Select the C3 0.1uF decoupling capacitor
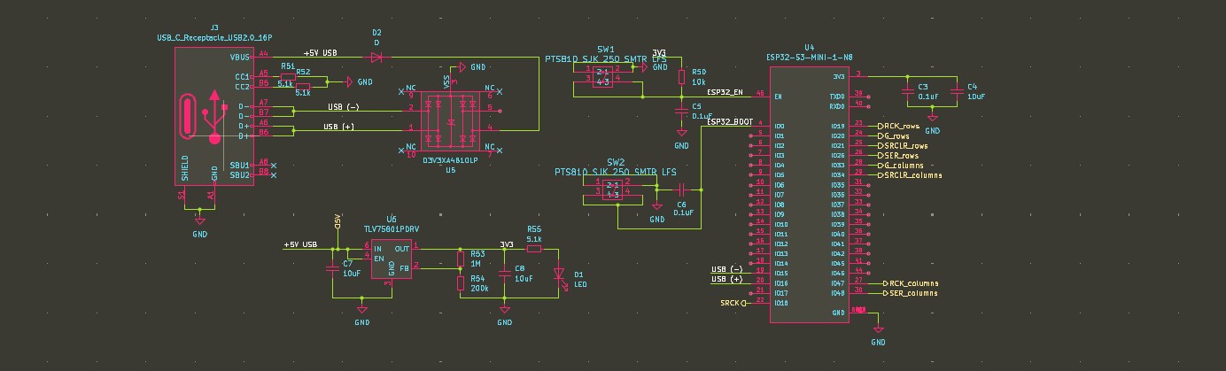 [x=908, y=91]
